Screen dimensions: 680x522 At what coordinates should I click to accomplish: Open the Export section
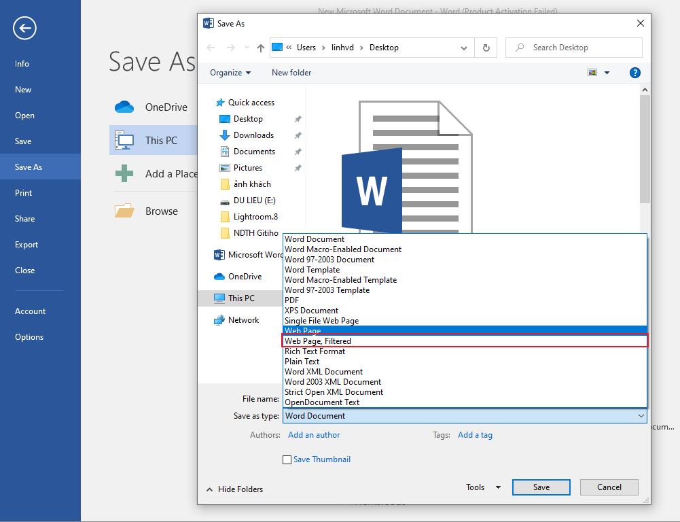click(x=26, y=244)
